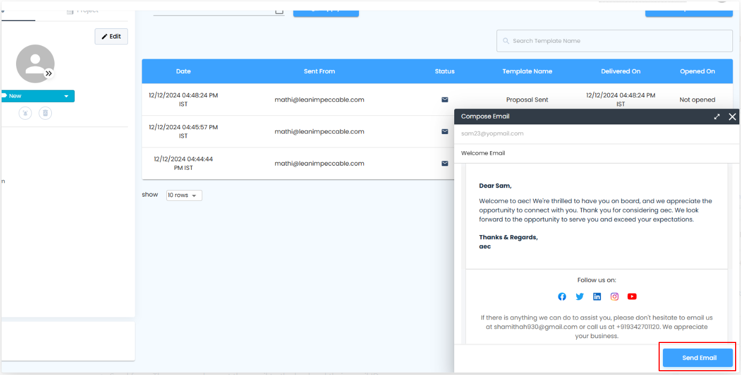741x375 pixels.
Task: Click the Thanks & Regards signature line
Action: click(508, 237)
